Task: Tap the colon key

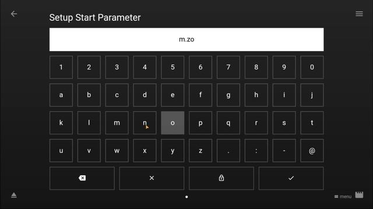Action: coord(256,150)
